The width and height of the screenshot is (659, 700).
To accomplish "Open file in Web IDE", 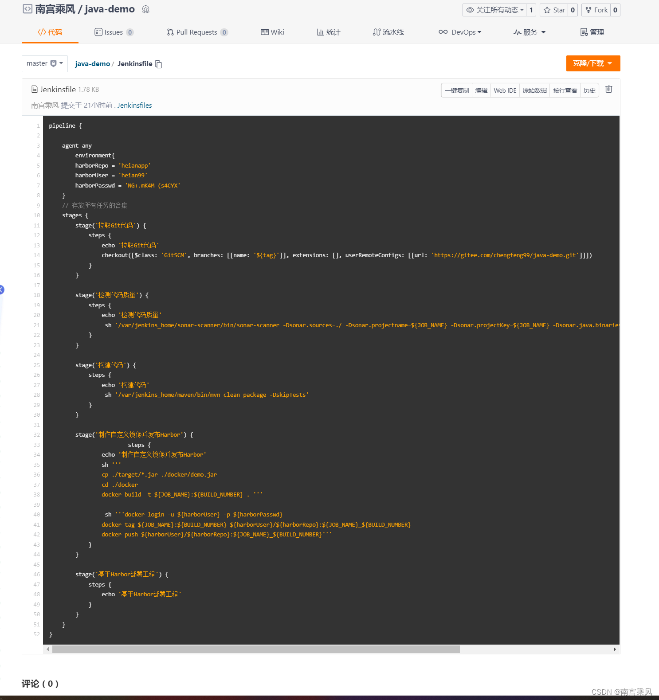I will [x=505, y=90].
